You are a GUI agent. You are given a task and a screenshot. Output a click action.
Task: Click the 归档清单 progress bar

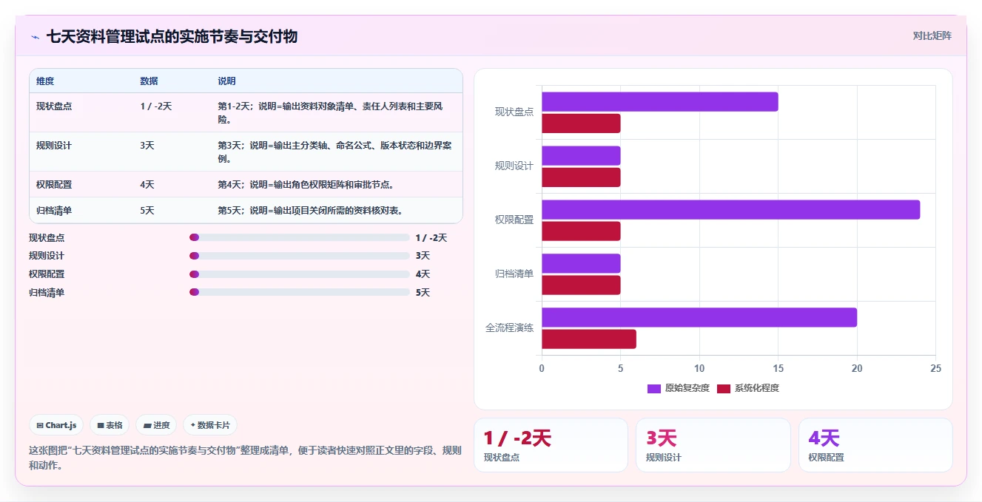pyautogui.click(x=300, y=292)
